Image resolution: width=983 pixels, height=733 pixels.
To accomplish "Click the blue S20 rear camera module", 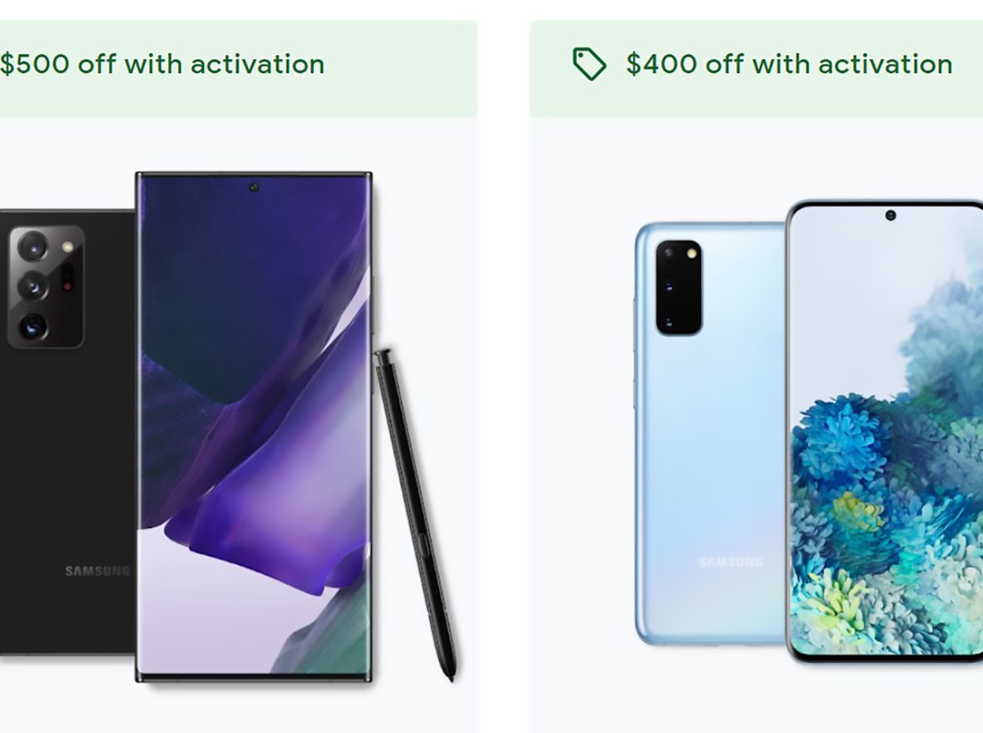I will pyautogui.click(x=679, y=287).
